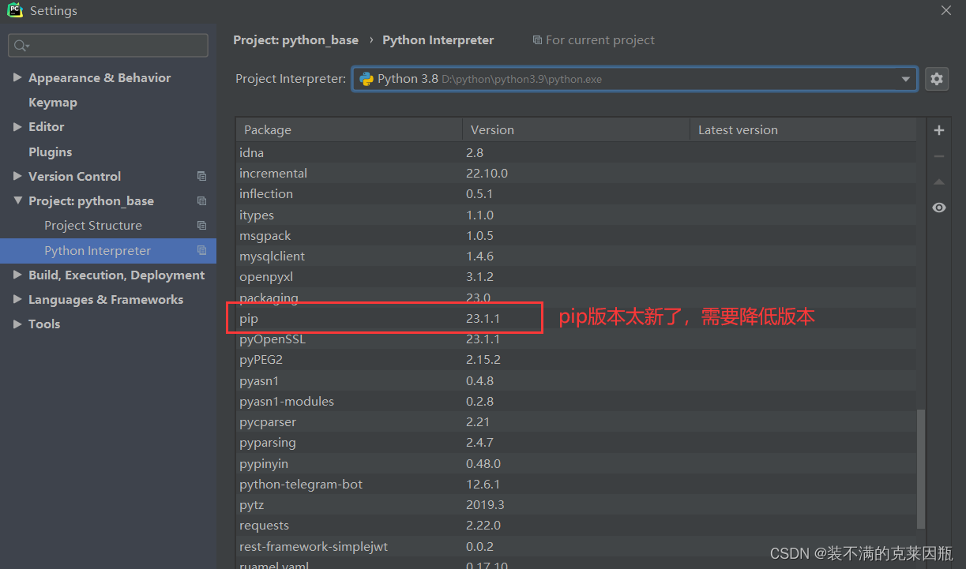Select the pyPEG2 package row
Image resolution: width=966 pixels, height=569 pixels.
pyautogui.click(x=576, y=359)
